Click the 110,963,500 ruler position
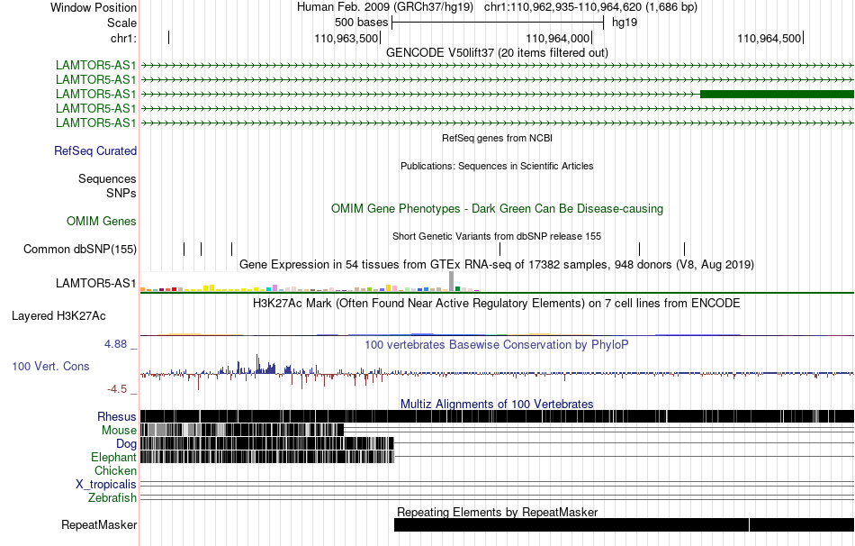 [346, 38]
